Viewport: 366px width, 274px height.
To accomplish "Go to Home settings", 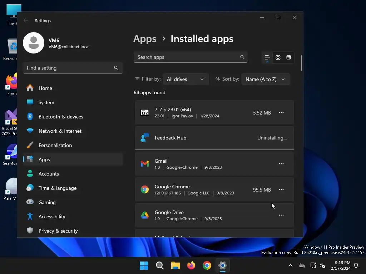I will click(73, 88).
